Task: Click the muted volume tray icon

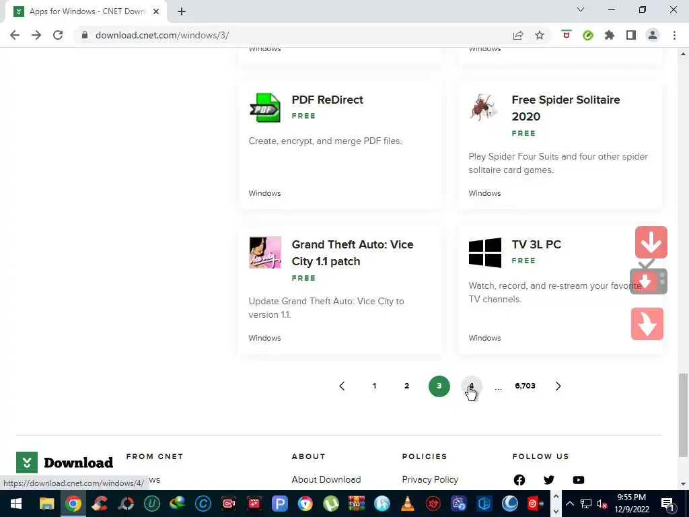Action: pos(602,504)
